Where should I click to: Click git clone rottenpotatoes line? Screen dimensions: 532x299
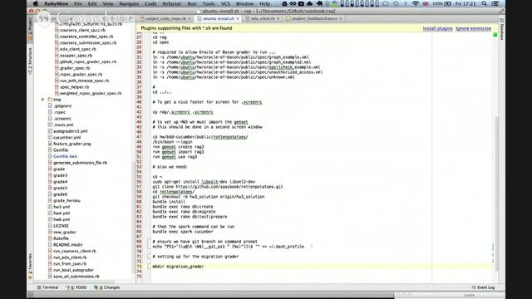[x=218, y=187]
